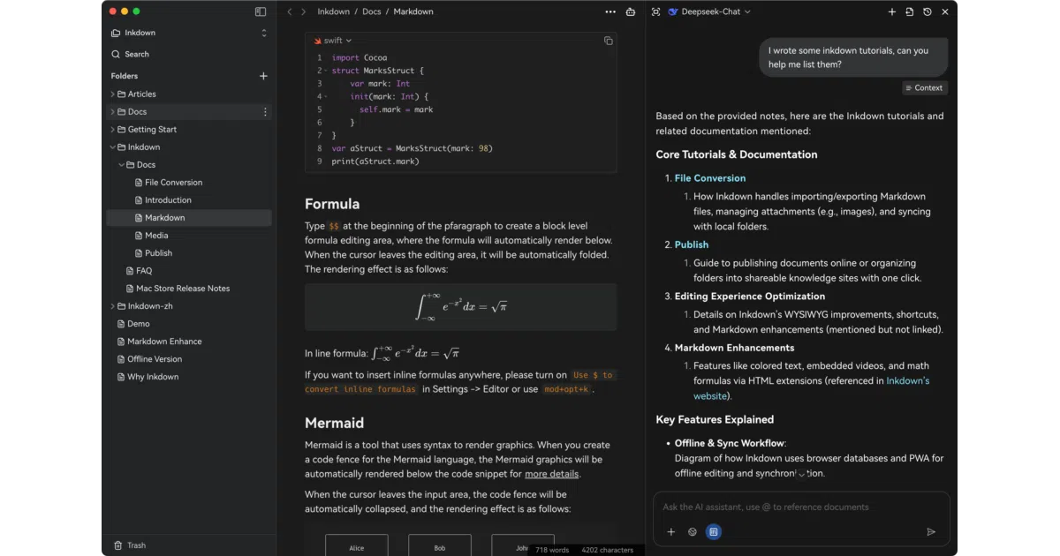Open the editor three-dot menu
1060x556 pixels.
(x=610, y=11)
